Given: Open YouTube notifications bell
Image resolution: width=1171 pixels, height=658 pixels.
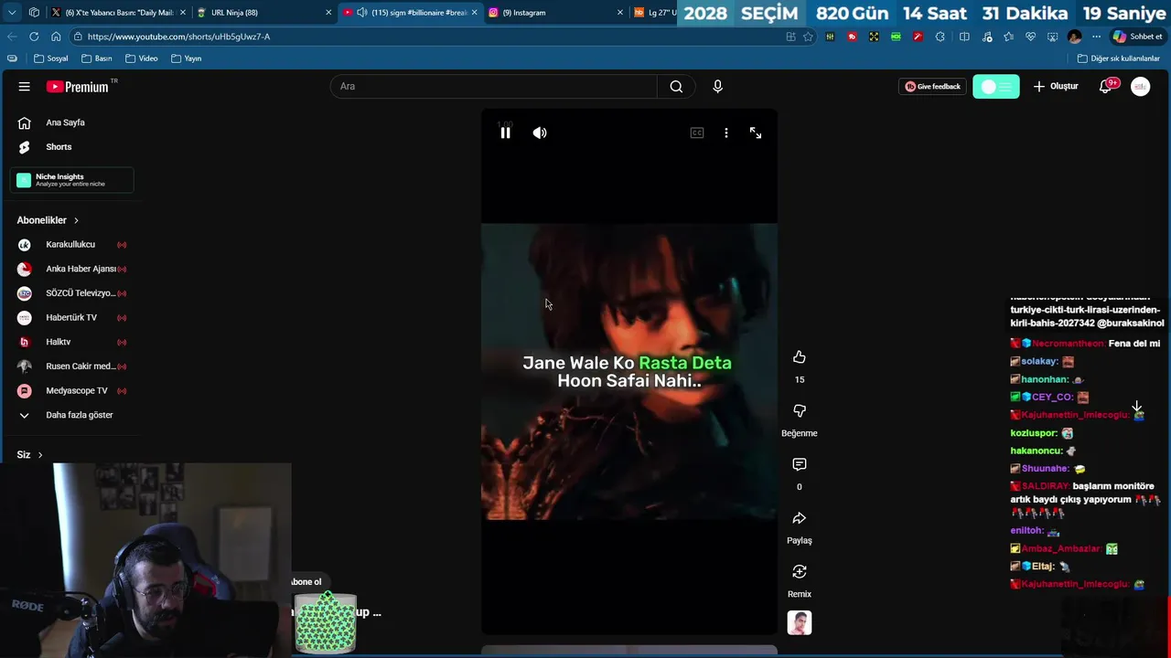Looking at the screenshot, I should coord(1106,86).
